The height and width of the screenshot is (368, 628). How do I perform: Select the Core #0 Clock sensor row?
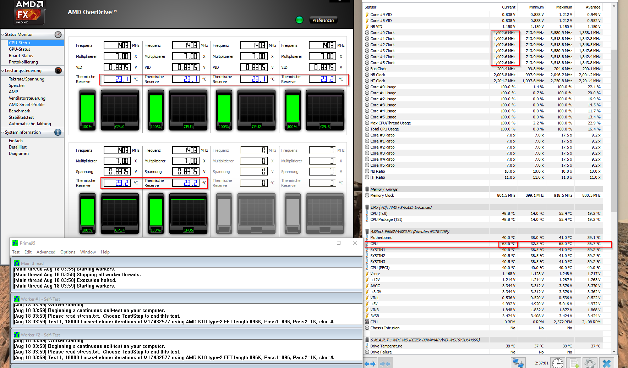(x=484, y=33)
